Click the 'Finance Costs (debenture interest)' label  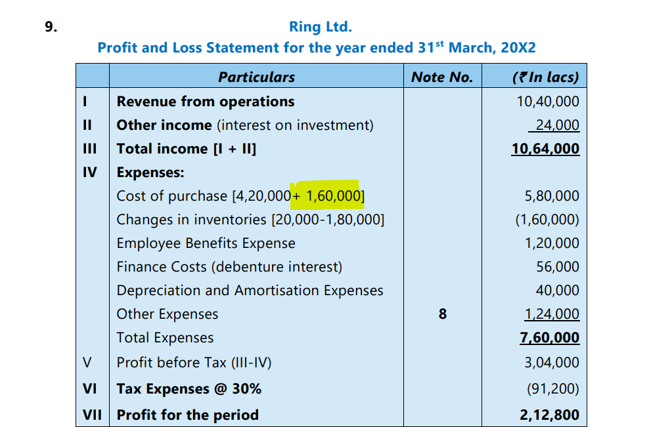[x=229, y=267]
